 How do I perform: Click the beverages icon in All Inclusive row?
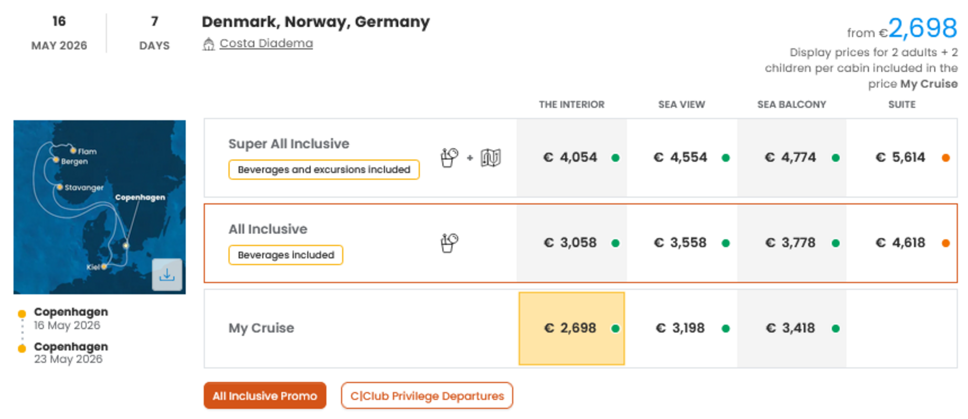tap(449, 242)
